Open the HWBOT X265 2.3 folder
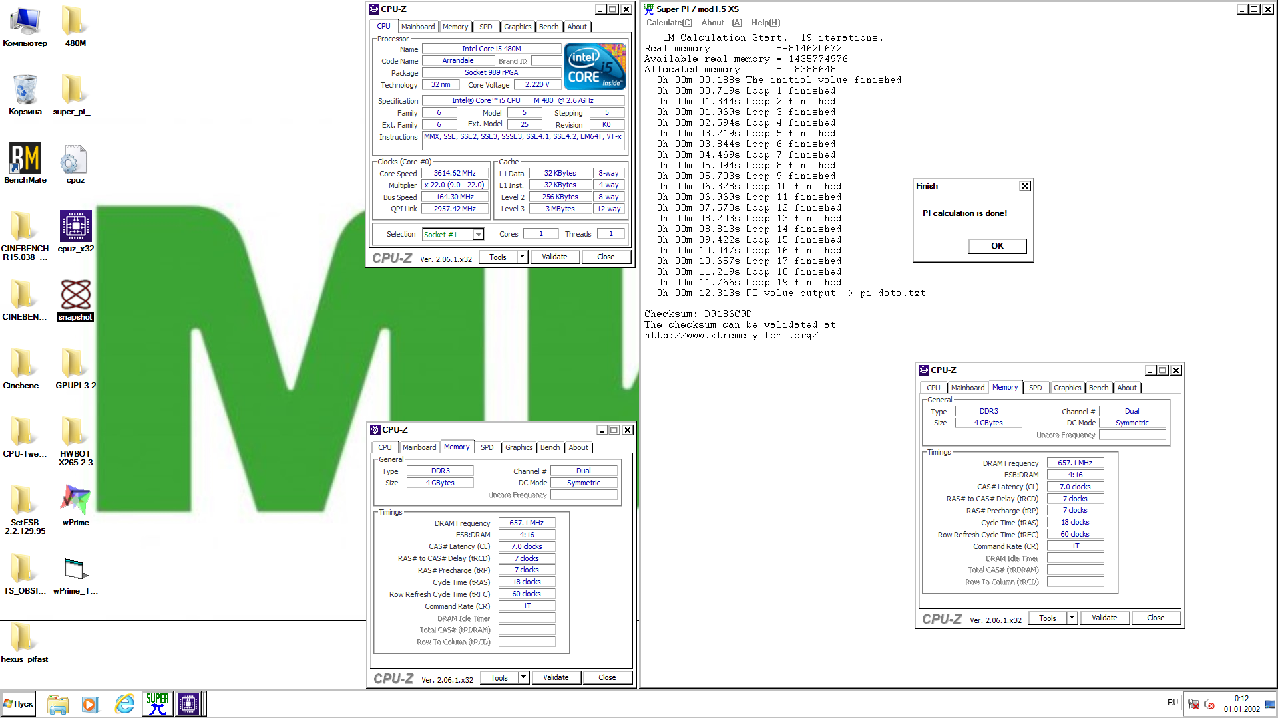Viewport: 1278px width, 718px height. 75,441
